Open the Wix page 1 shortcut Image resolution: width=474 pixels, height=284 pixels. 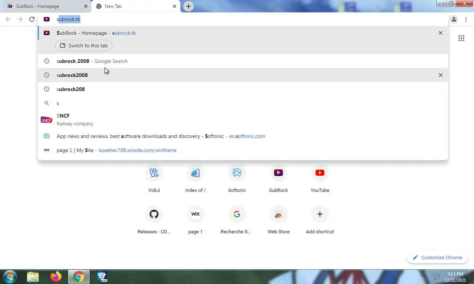pos(196,220)
